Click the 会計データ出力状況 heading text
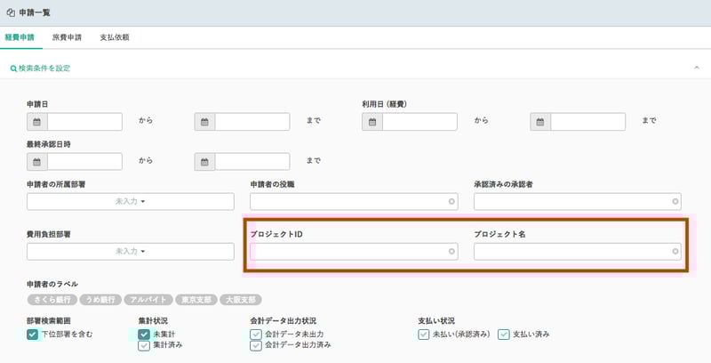 point(283,321)
